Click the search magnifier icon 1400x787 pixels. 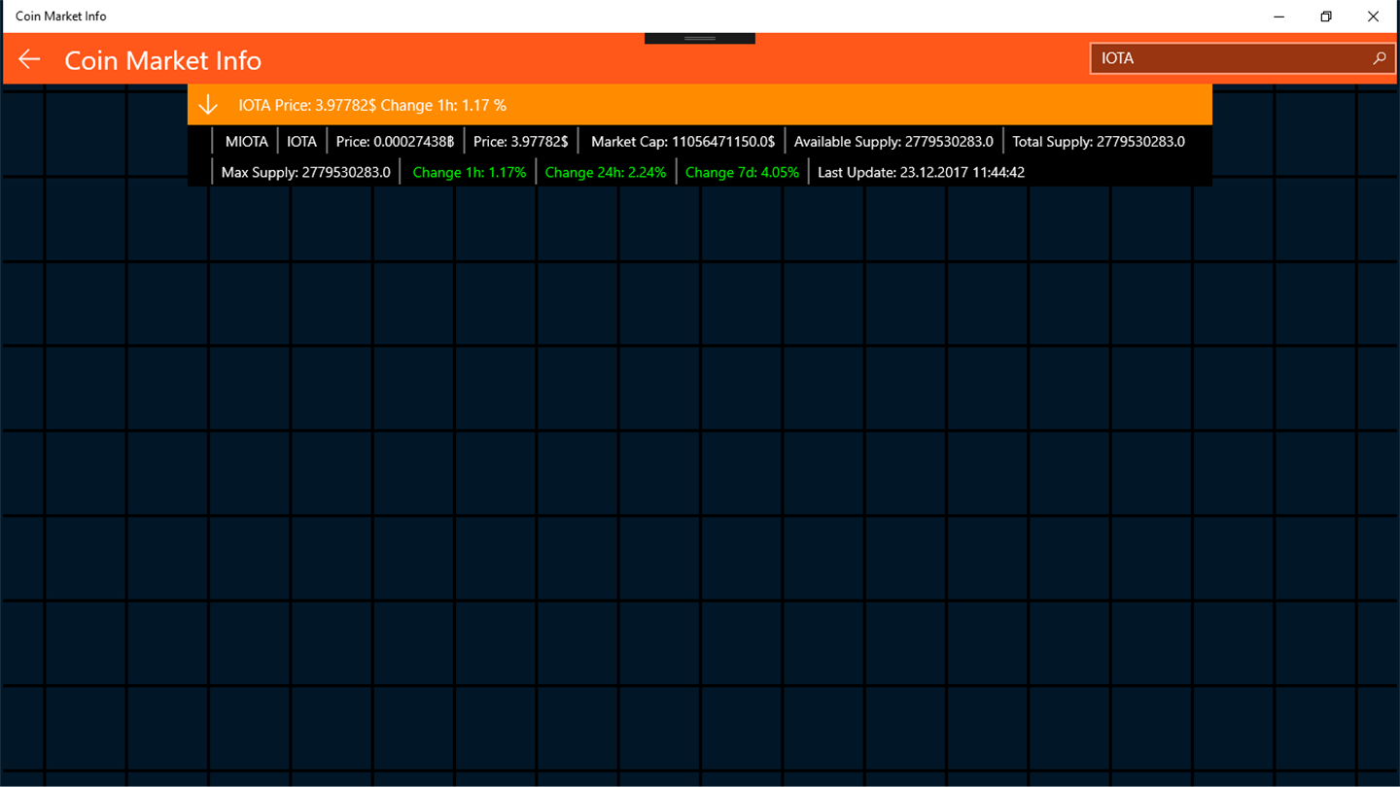click(x=1379, y=58)
